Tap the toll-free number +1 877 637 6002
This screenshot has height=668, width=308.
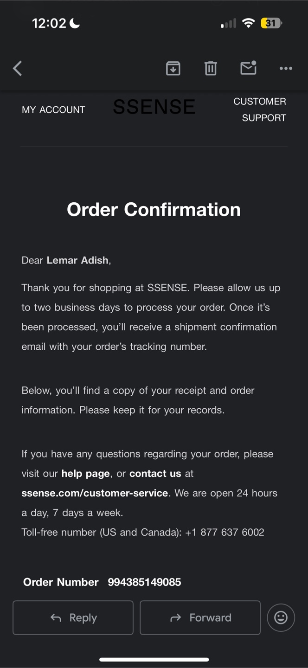coord(225,532)
